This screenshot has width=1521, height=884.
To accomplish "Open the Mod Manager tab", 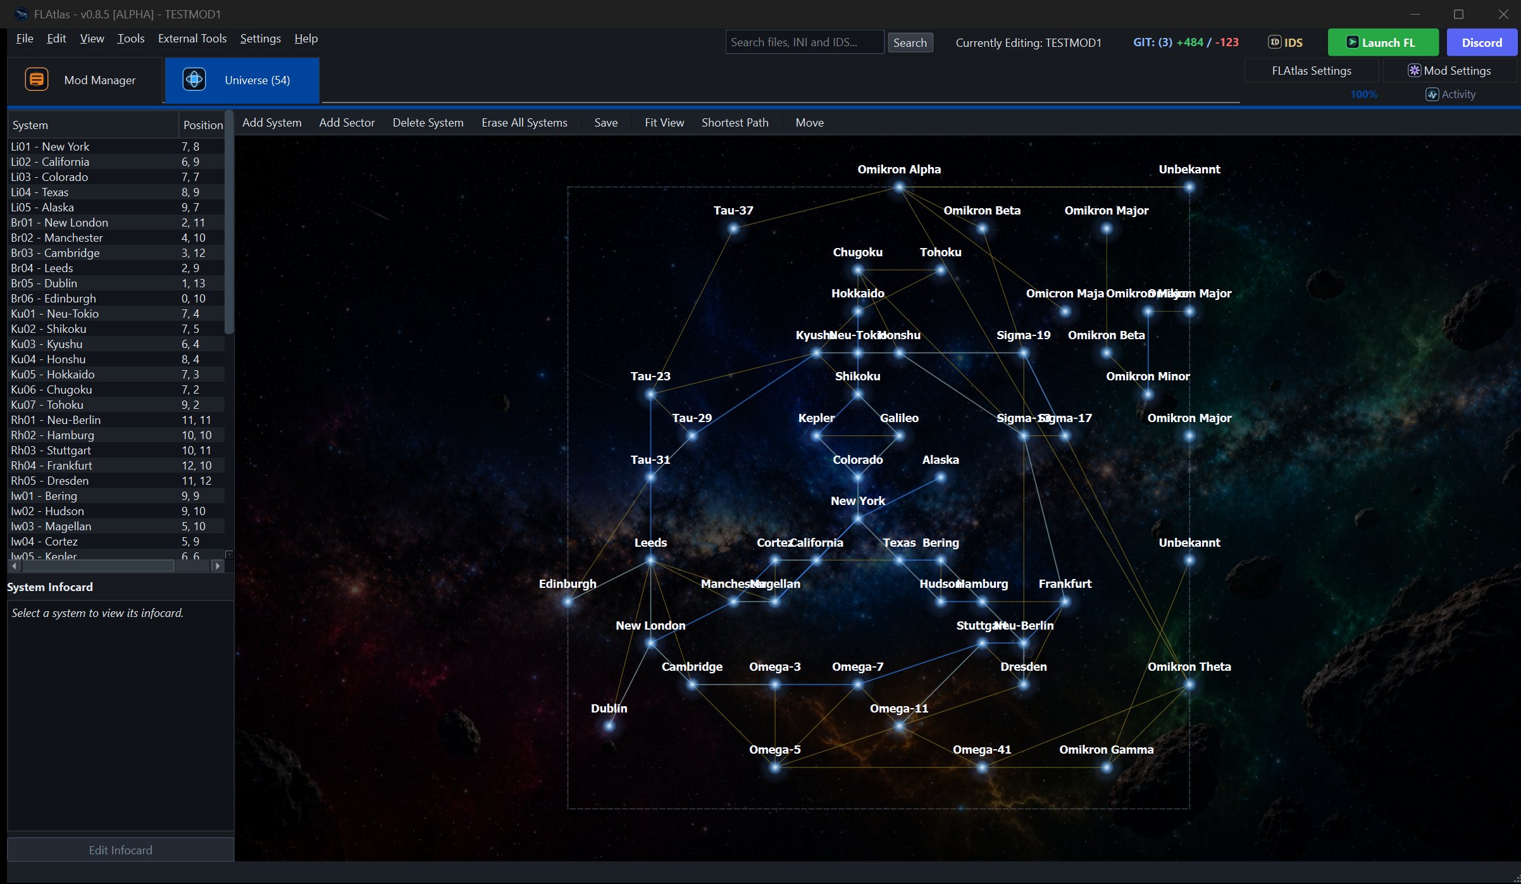I will pyautogui.click(x=85, y=80).
